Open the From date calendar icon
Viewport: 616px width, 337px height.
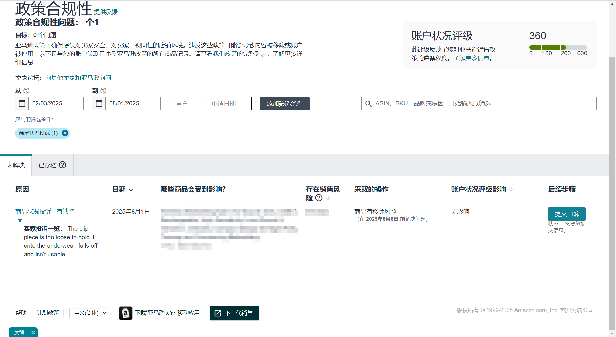pyautogui.click(x=22, y=103)
